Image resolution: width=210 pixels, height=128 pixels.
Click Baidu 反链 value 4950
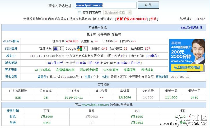(x=47, y=123)
